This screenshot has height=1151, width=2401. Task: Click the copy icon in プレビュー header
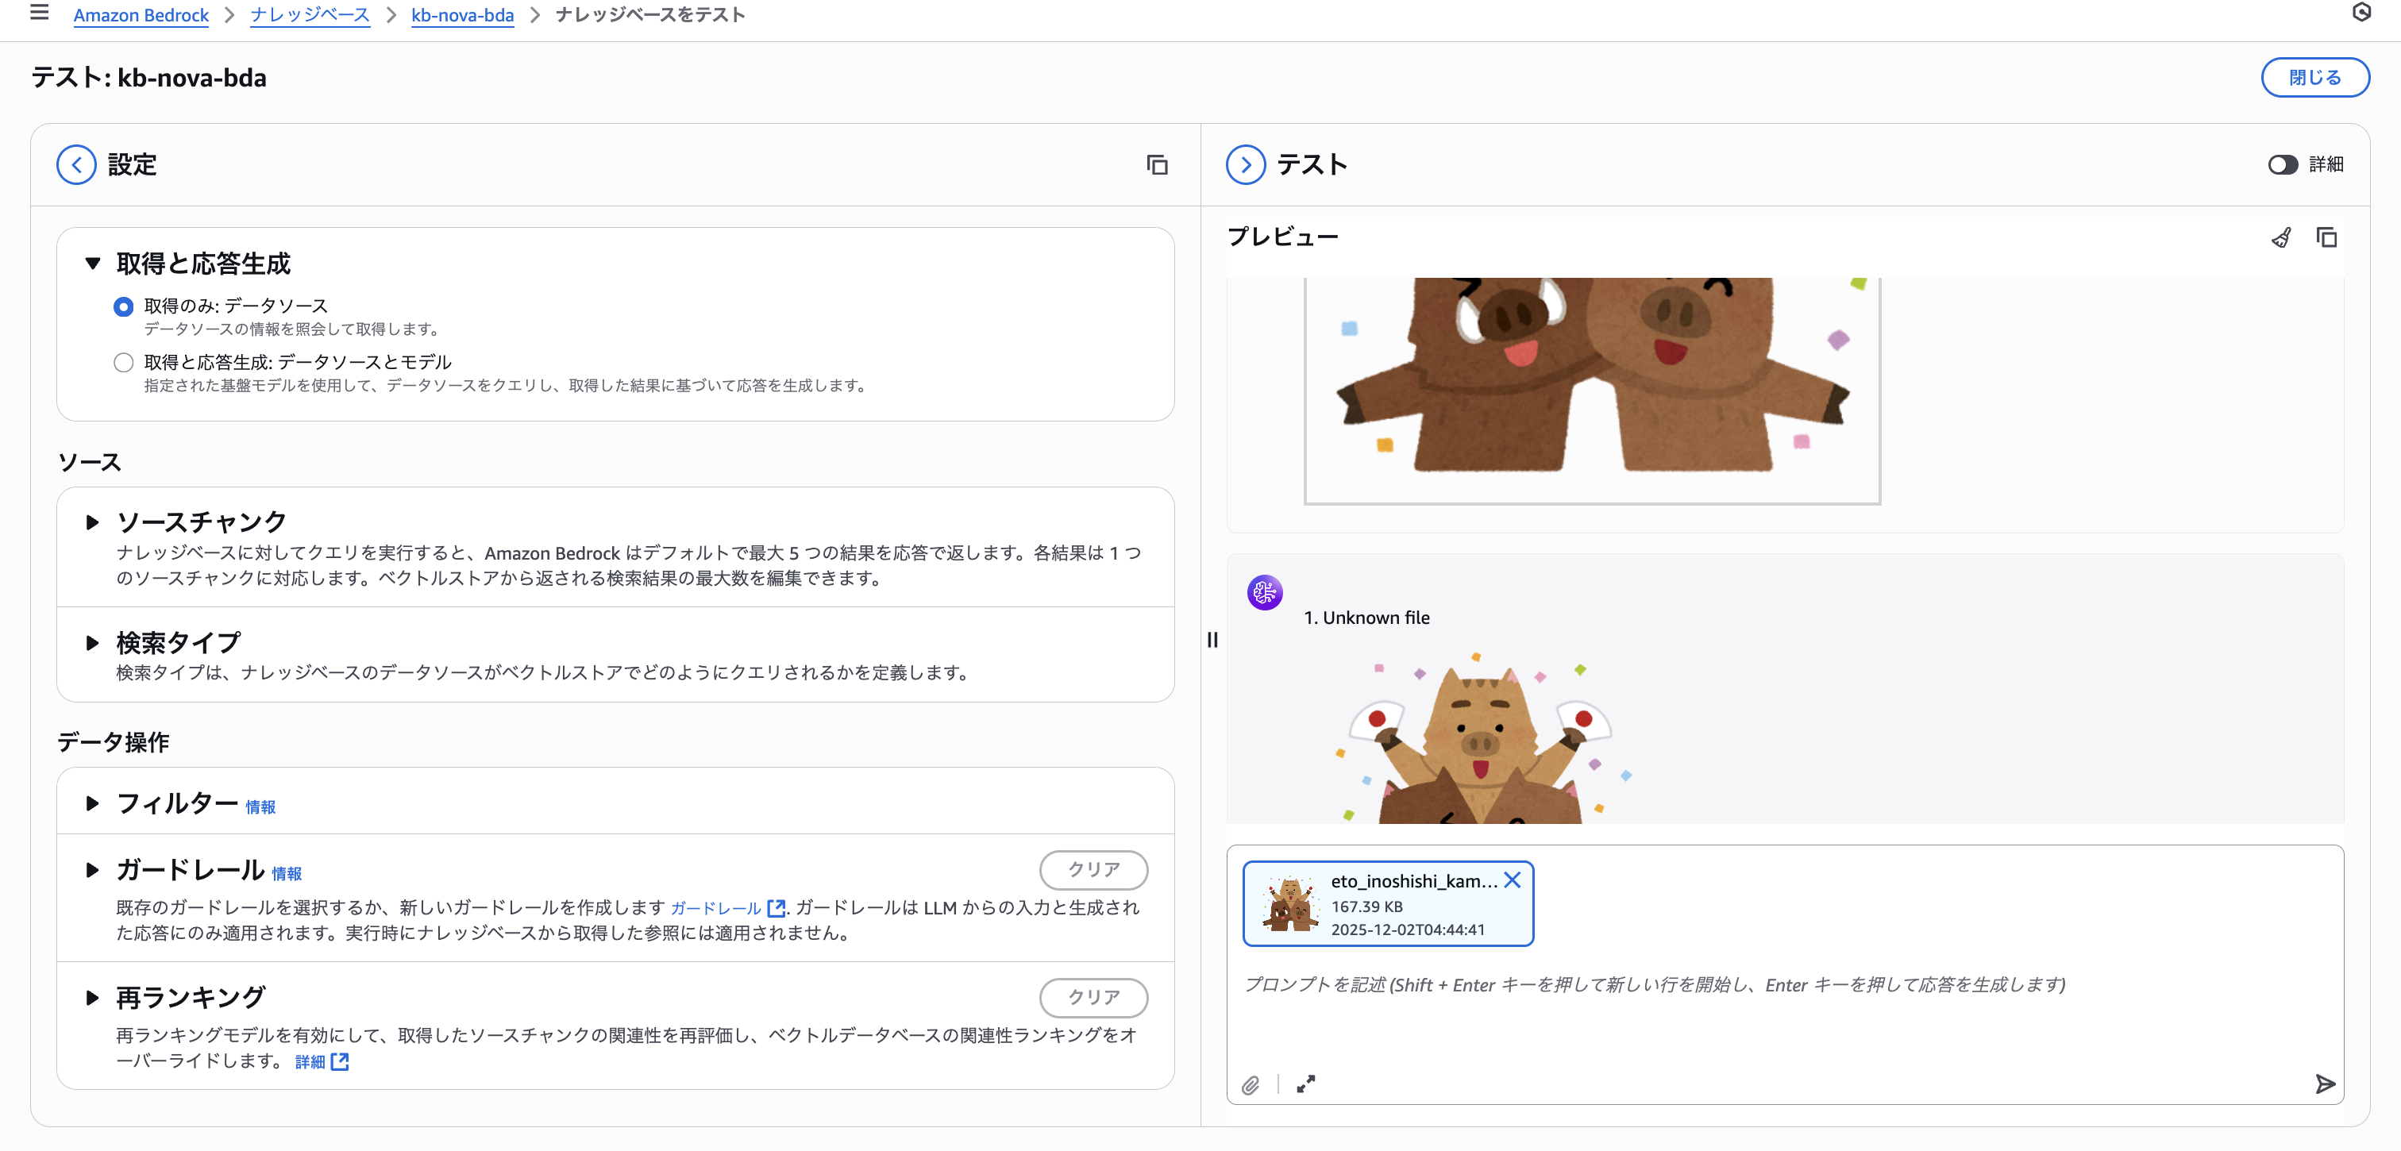coord(2326,237)
